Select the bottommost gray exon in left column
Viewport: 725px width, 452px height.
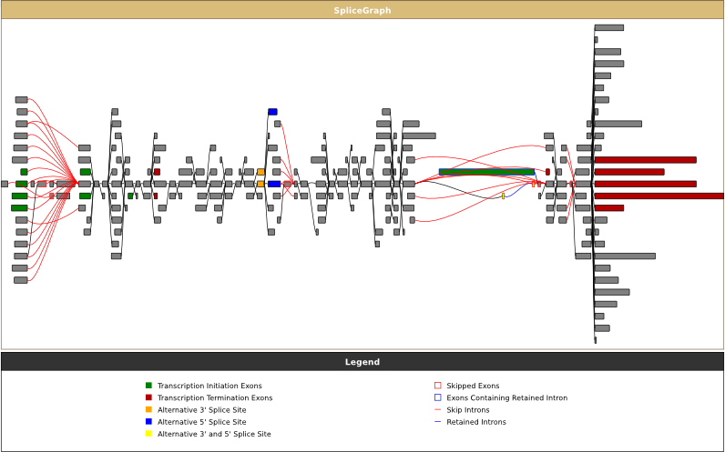pyautogui.click(x=20, y=280)
